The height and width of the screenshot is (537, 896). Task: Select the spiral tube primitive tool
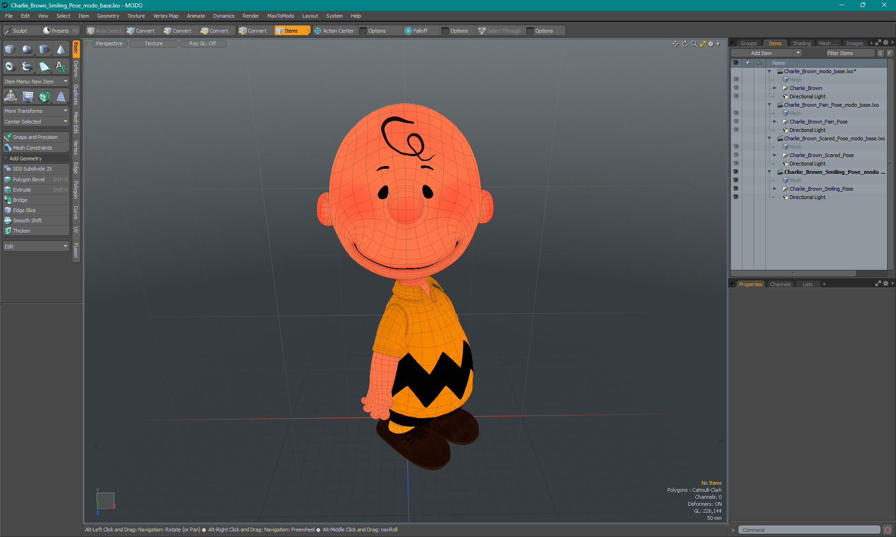click(x=27, y=67)
